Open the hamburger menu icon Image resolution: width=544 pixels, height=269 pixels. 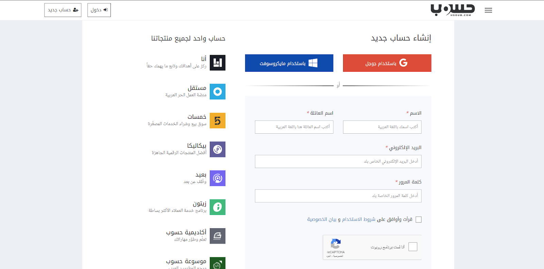[x=488, y=10]
